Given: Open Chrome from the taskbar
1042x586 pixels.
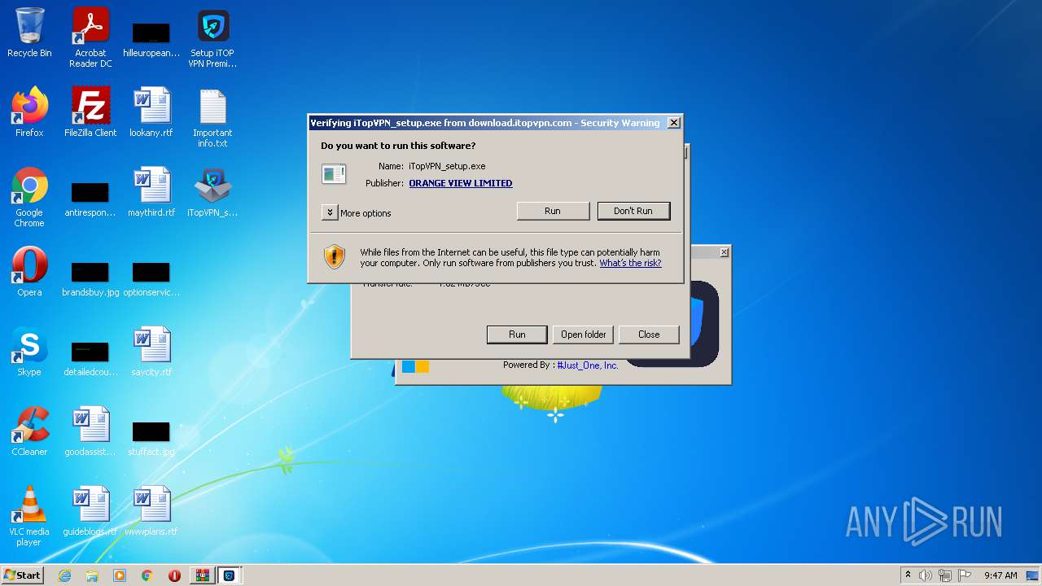Looking at the screenshot, I should 147,575.
